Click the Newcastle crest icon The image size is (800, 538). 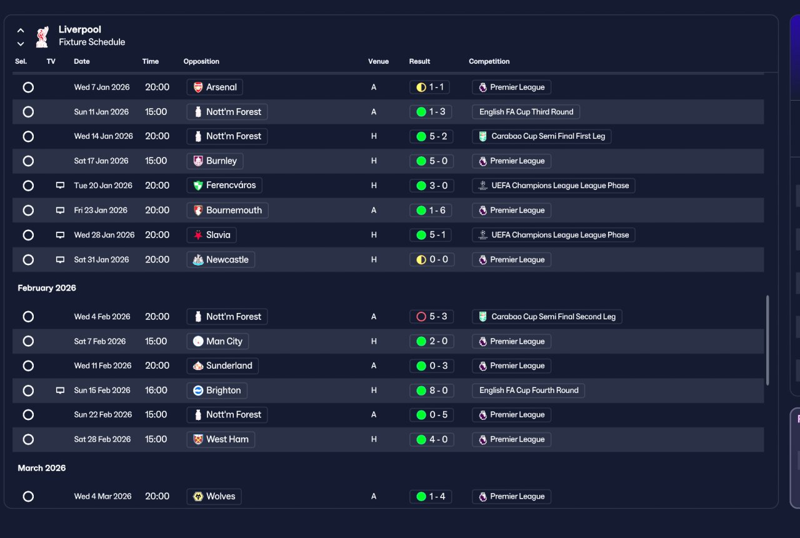click(198, 260)
